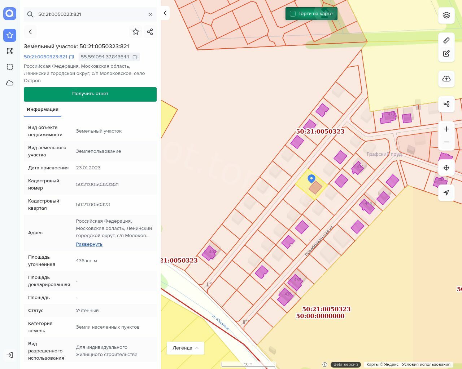Expand the Легенда panel
The height and width of the screenshot is (369, 462).
[x=185, y=348]
